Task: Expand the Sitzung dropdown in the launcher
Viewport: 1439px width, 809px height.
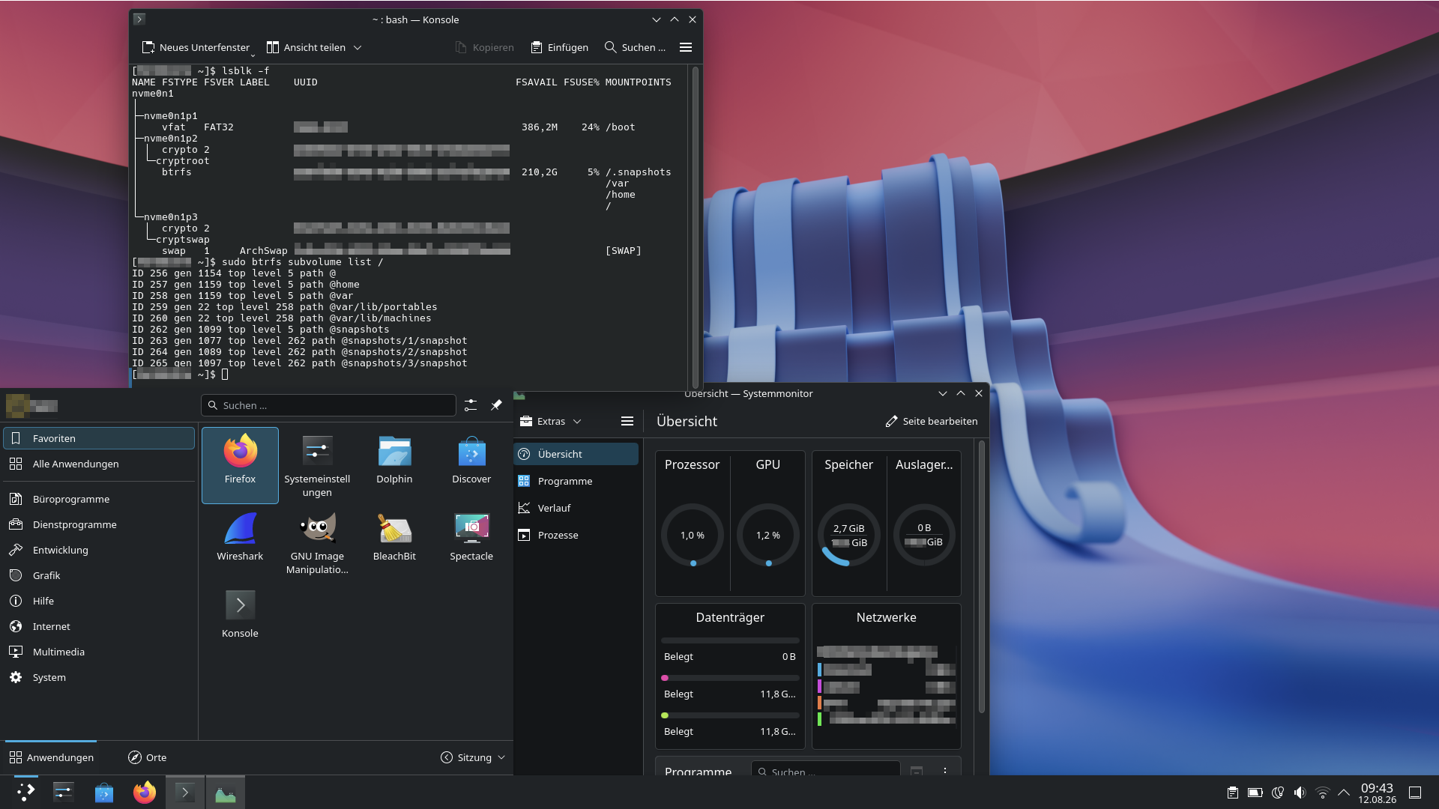Action: (x=473, y=757)
